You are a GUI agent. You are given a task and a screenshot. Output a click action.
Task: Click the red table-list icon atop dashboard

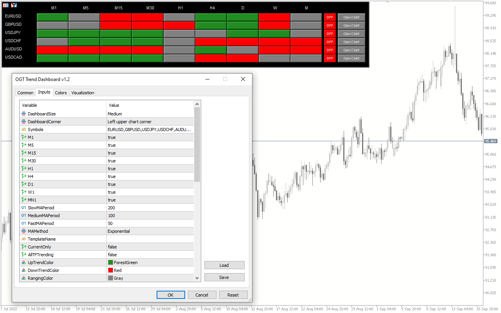point(6,5)
